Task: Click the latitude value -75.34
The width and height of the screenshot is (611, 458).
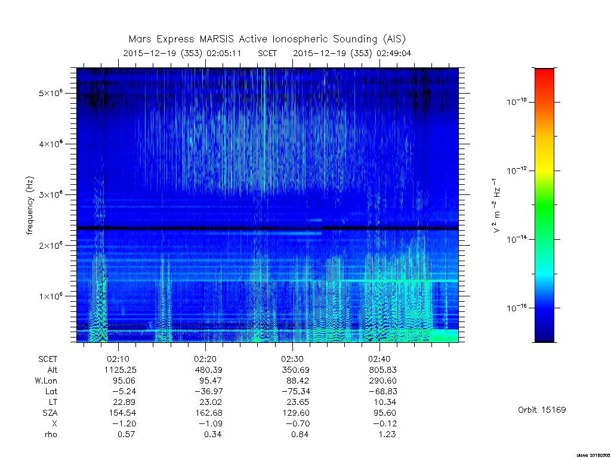Action: 295,391
